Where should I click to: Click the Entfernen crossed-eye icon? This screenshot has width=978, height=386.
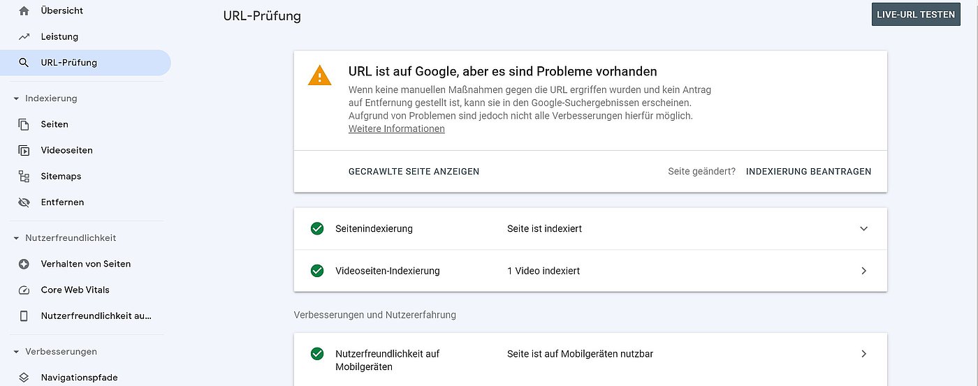pos(24,202)
